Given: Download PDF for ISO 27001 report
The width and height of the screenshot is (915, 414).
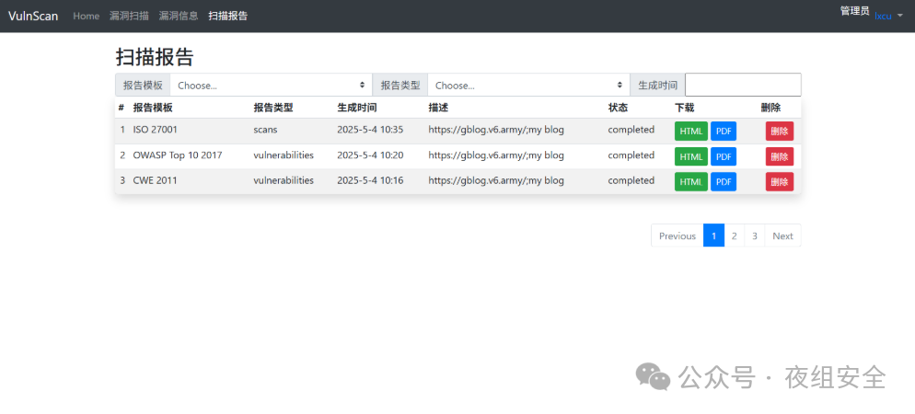Looking at the screenshot, I should (724, 132).
